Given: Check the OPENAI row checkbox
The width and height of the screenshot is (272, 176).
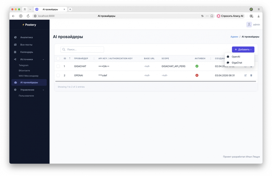Looking at the screenshot, I should point(58,75).
